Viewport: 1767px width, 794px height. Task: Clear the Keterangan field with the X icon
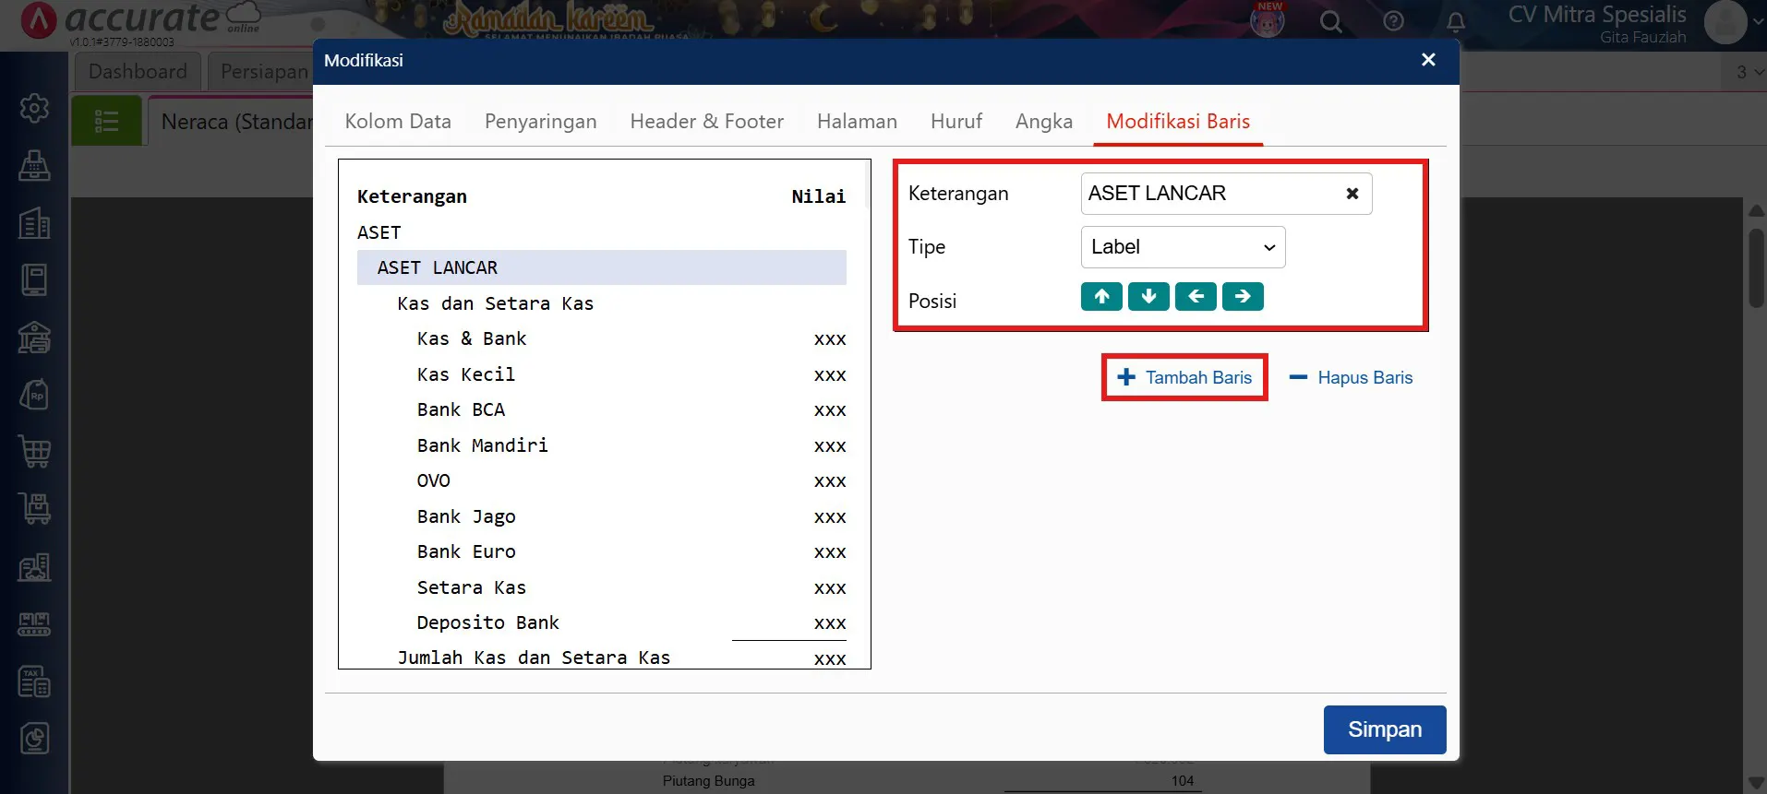click(1352, 194)
